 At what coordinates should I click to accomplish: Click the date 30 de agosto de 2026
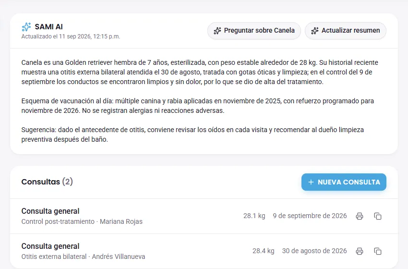[x=314, y=251]
